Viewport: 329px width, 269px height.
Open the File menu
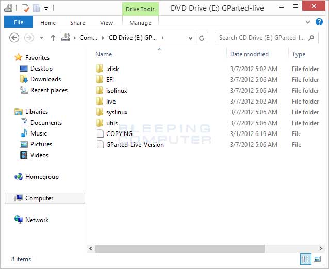(x=18, y=23)
